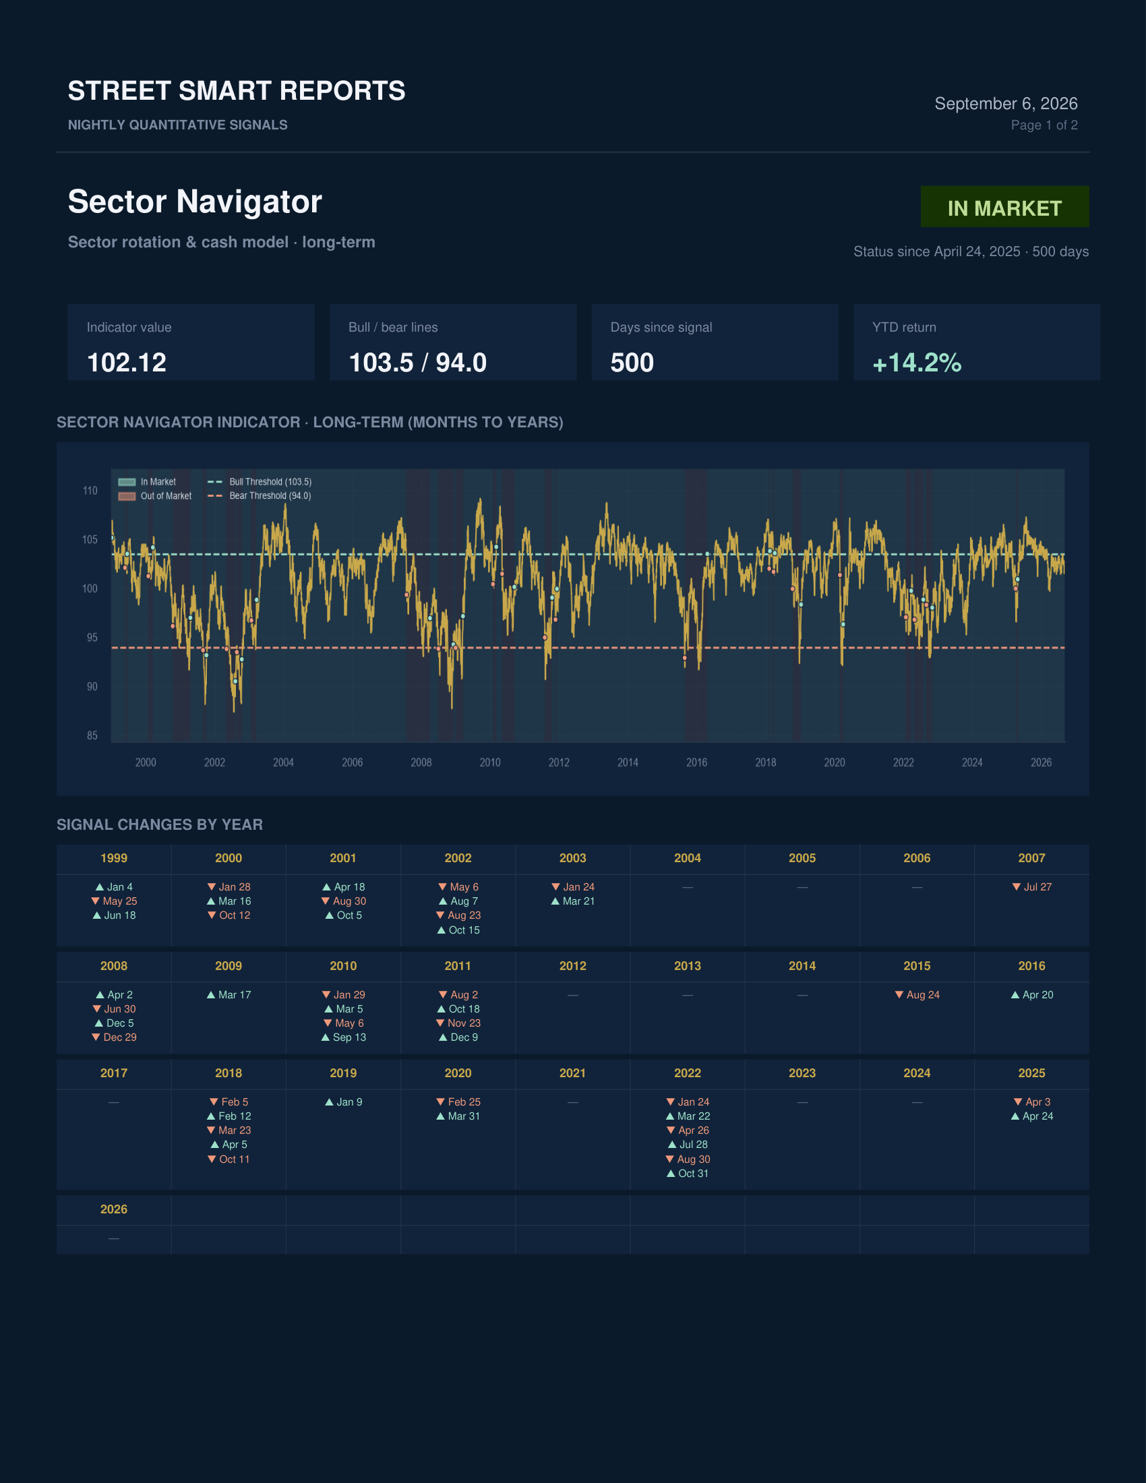
Task: Click the NIGHTLY QUANTITATIVE SIGNALS subtitle
Action: (178, 125)
